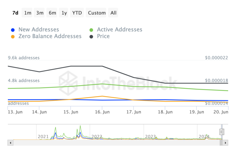The height and width of the screenshot is (157, 236).
Task: Click the navigator scrollbar track
Action: 116,143
